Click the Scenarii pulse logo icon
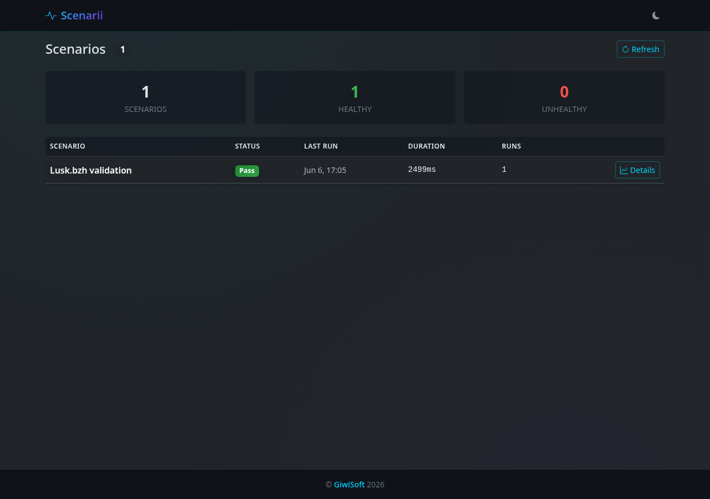710x499 pixels. 51,16
